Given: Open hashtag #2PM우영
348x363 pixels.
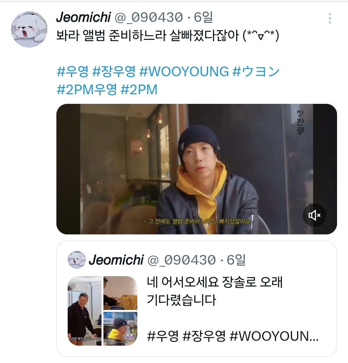Looking at the screenshot, I should 87,90.
